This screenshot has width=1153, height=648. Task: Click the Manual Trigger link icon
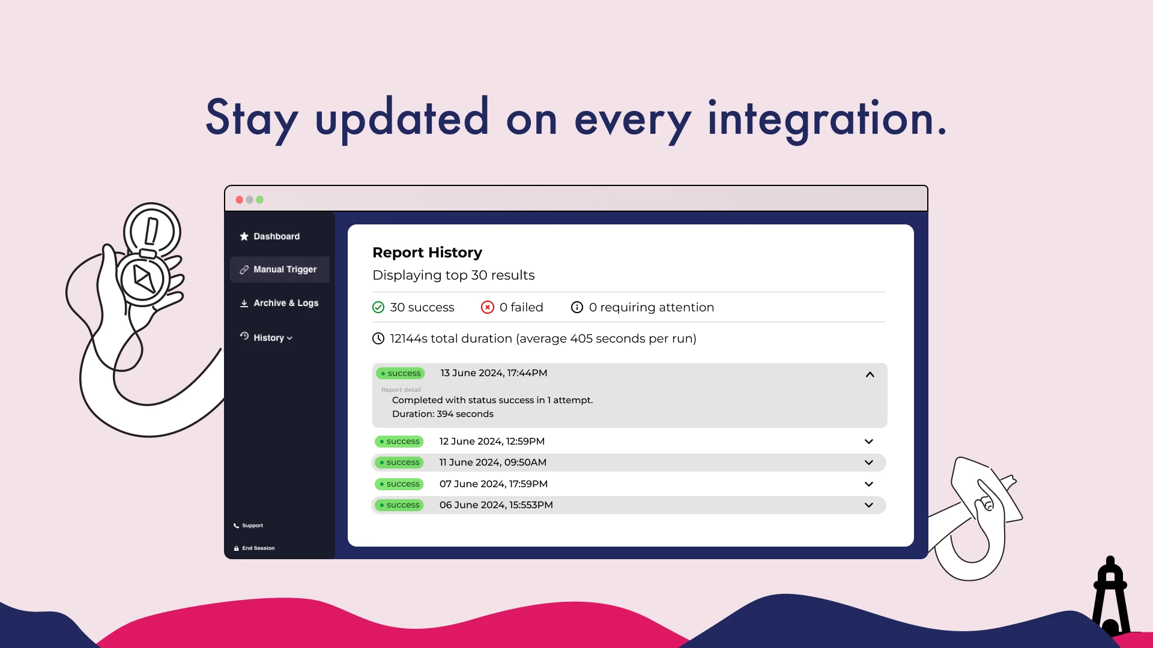click(244, 270)
